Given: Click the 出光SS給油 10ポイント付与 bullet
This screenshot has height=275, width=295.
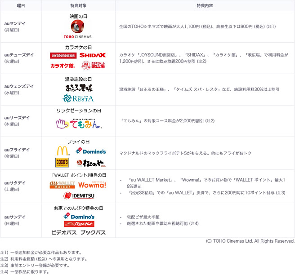Looking at the screenshot, I should (206, 193).
